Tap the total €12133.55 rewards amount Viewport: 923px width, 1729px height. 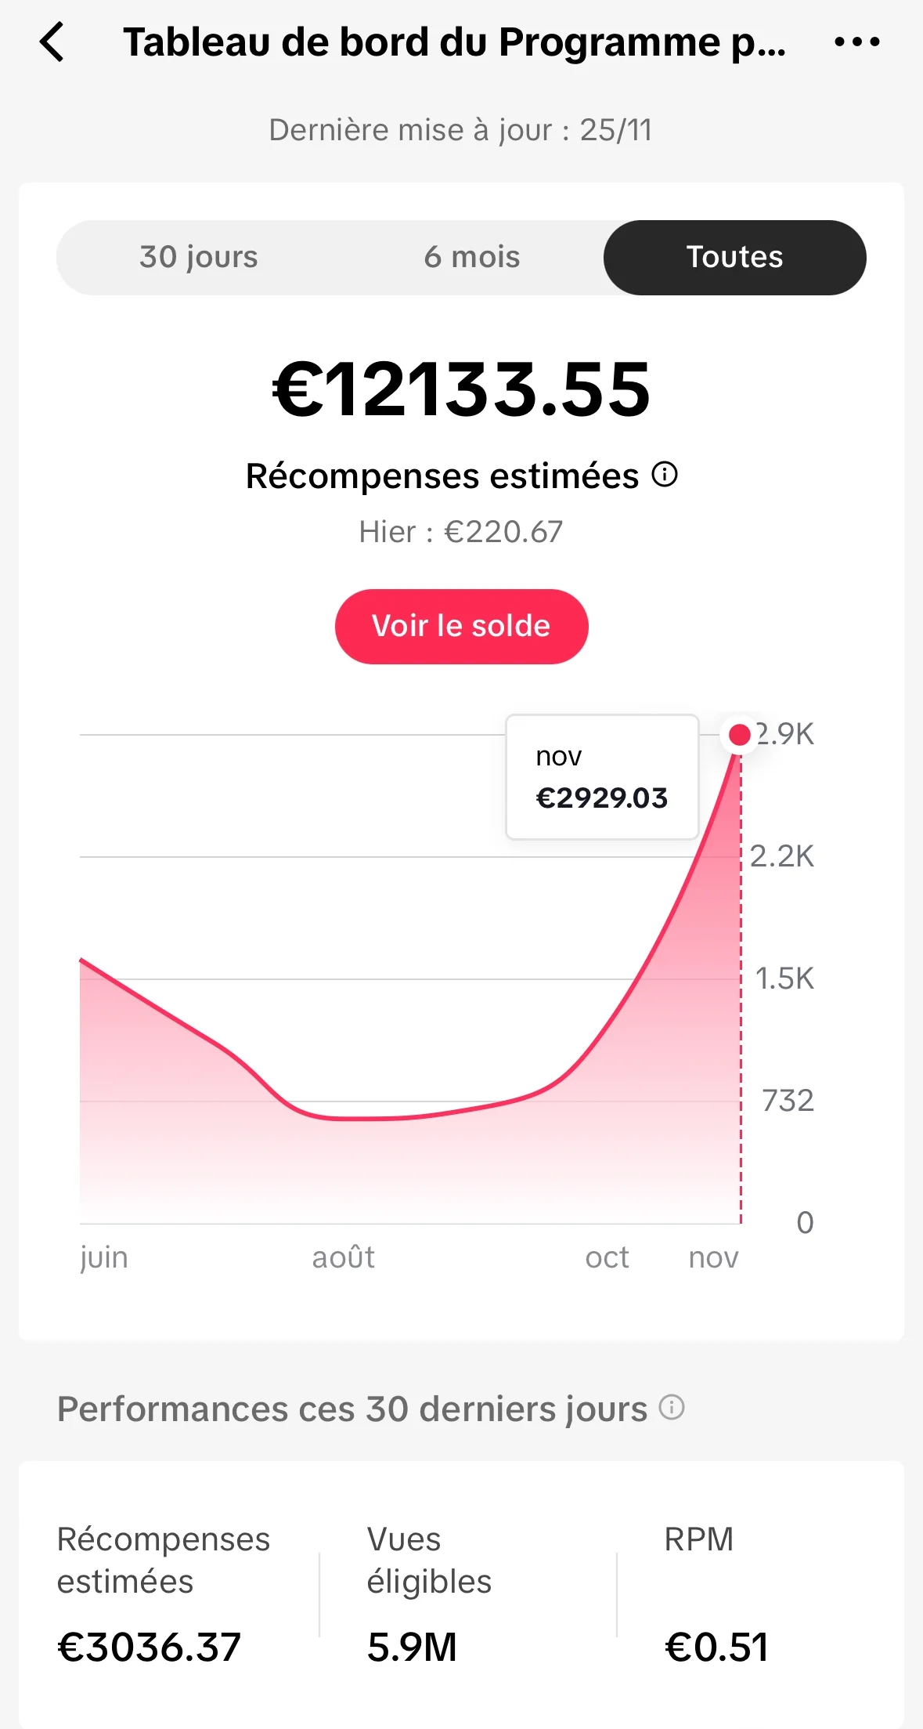point(461,389)
